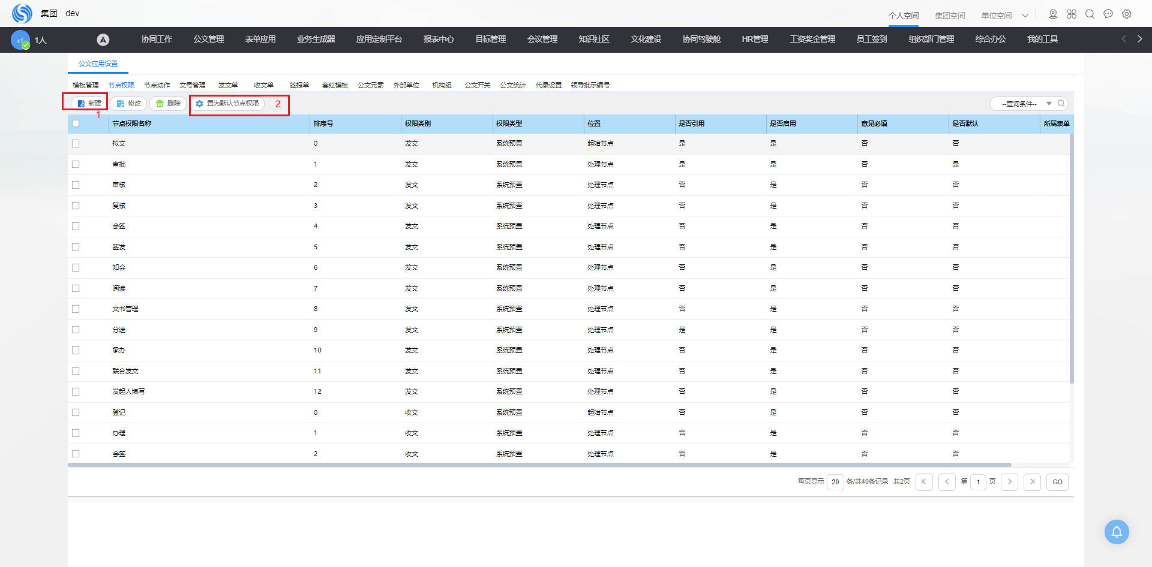This screenshot has height=567, width=1152.
Task: Click 置为默认节点权限 button
Action: pyautogui.click(x=227, y=104)
